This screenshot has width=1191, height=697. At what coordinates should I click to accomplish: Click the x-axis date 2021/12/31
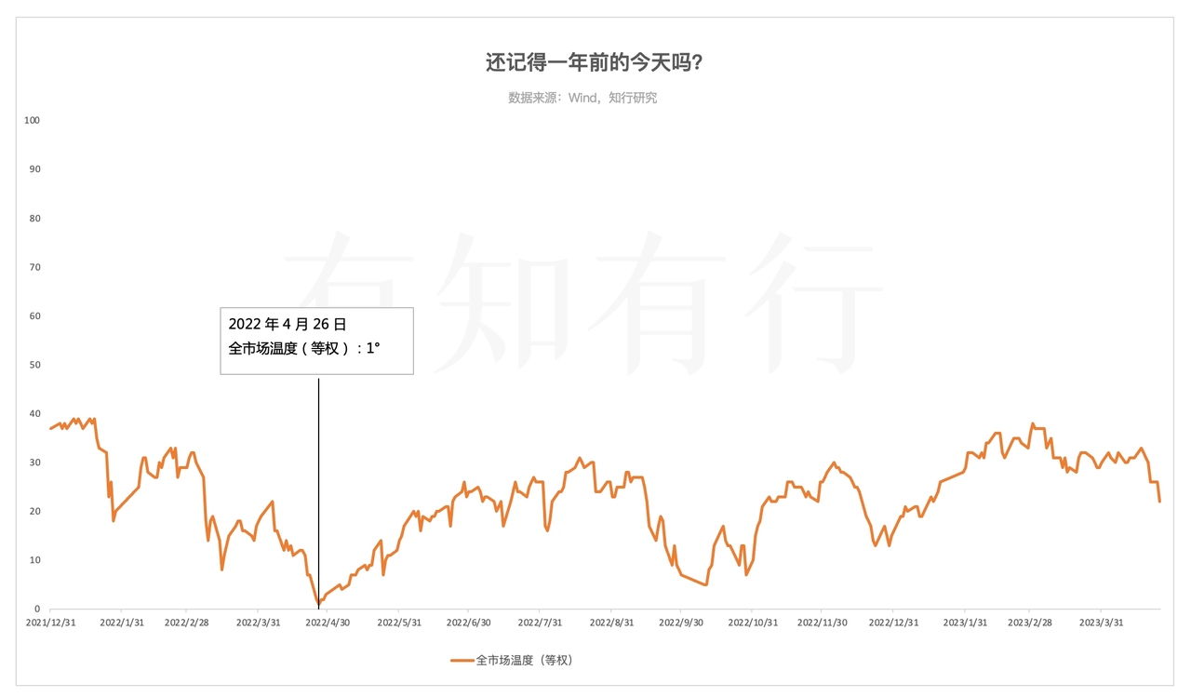coord(50,623)
